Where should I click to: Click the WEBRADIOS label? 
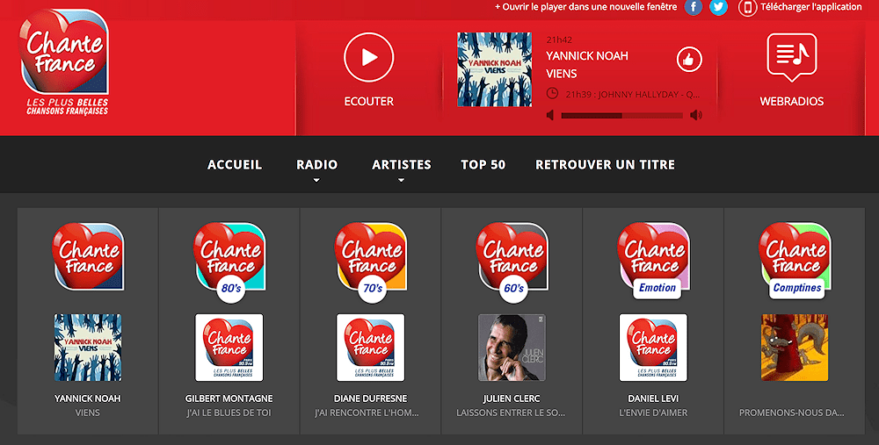point(792,101)
